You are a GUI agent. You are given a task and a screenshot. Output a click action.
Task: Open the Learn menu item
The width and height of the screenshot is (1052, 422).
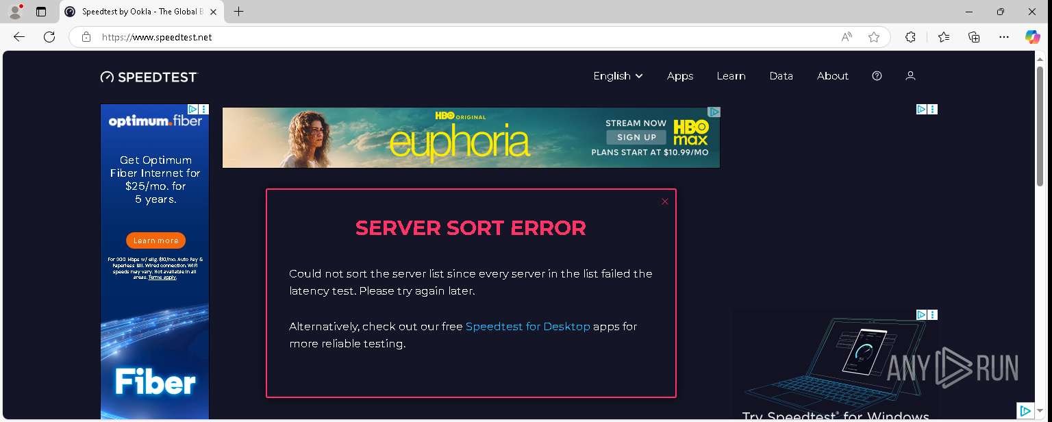(731, 76)
